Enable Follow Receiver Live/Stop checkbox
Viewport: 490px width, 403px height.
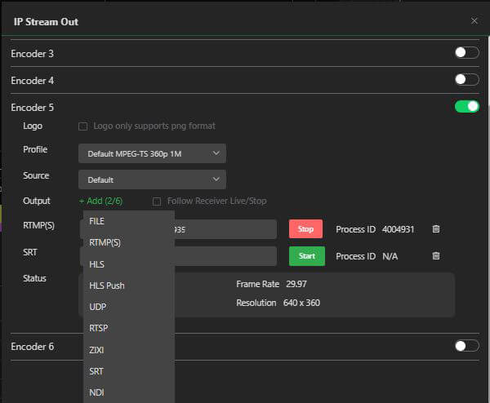[x=157, y=201]
